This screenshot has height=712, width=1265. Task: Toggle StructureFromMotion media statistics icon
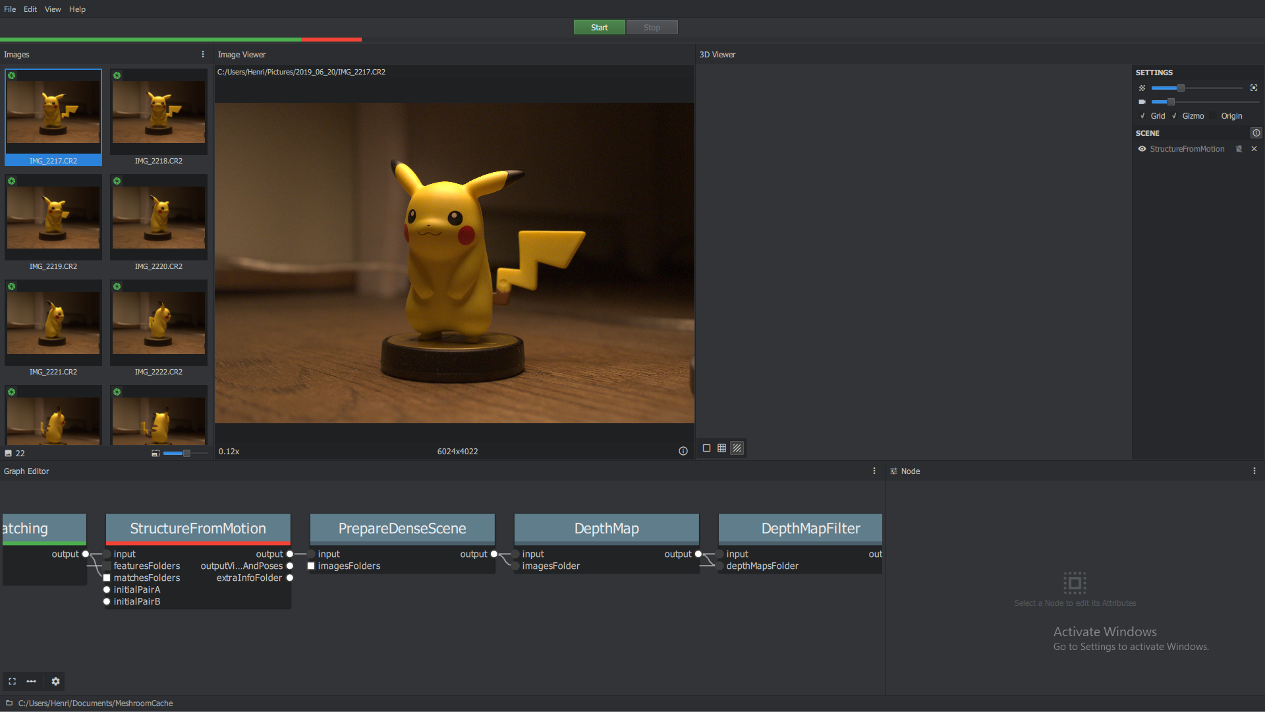pyautogui.click(x=1239, y=149)
